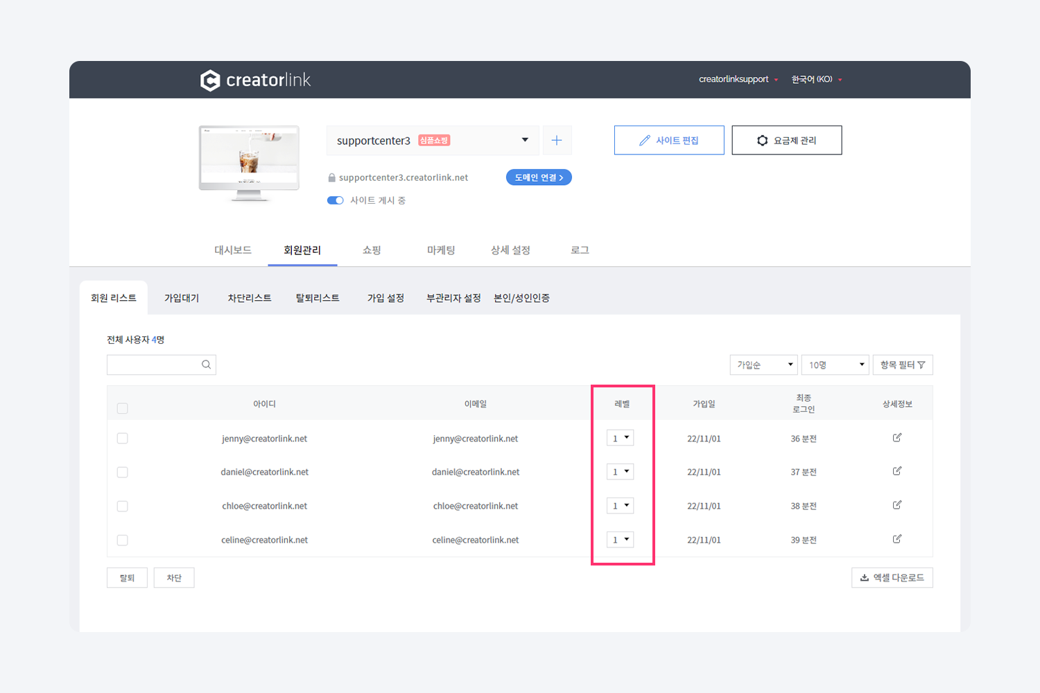
Task: Click the 심플쇼핑 plan badge
Action: click(434, 140)
